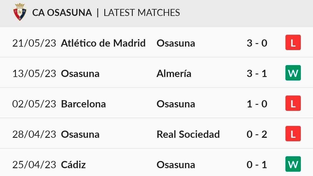Open the Barcelona team link

click(x=83, y=104)
